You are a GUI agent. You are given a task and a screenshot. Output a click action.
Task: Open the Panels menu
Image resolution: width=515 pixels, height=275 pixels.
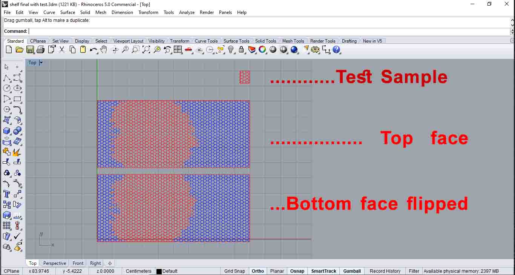tap(225, 12)
